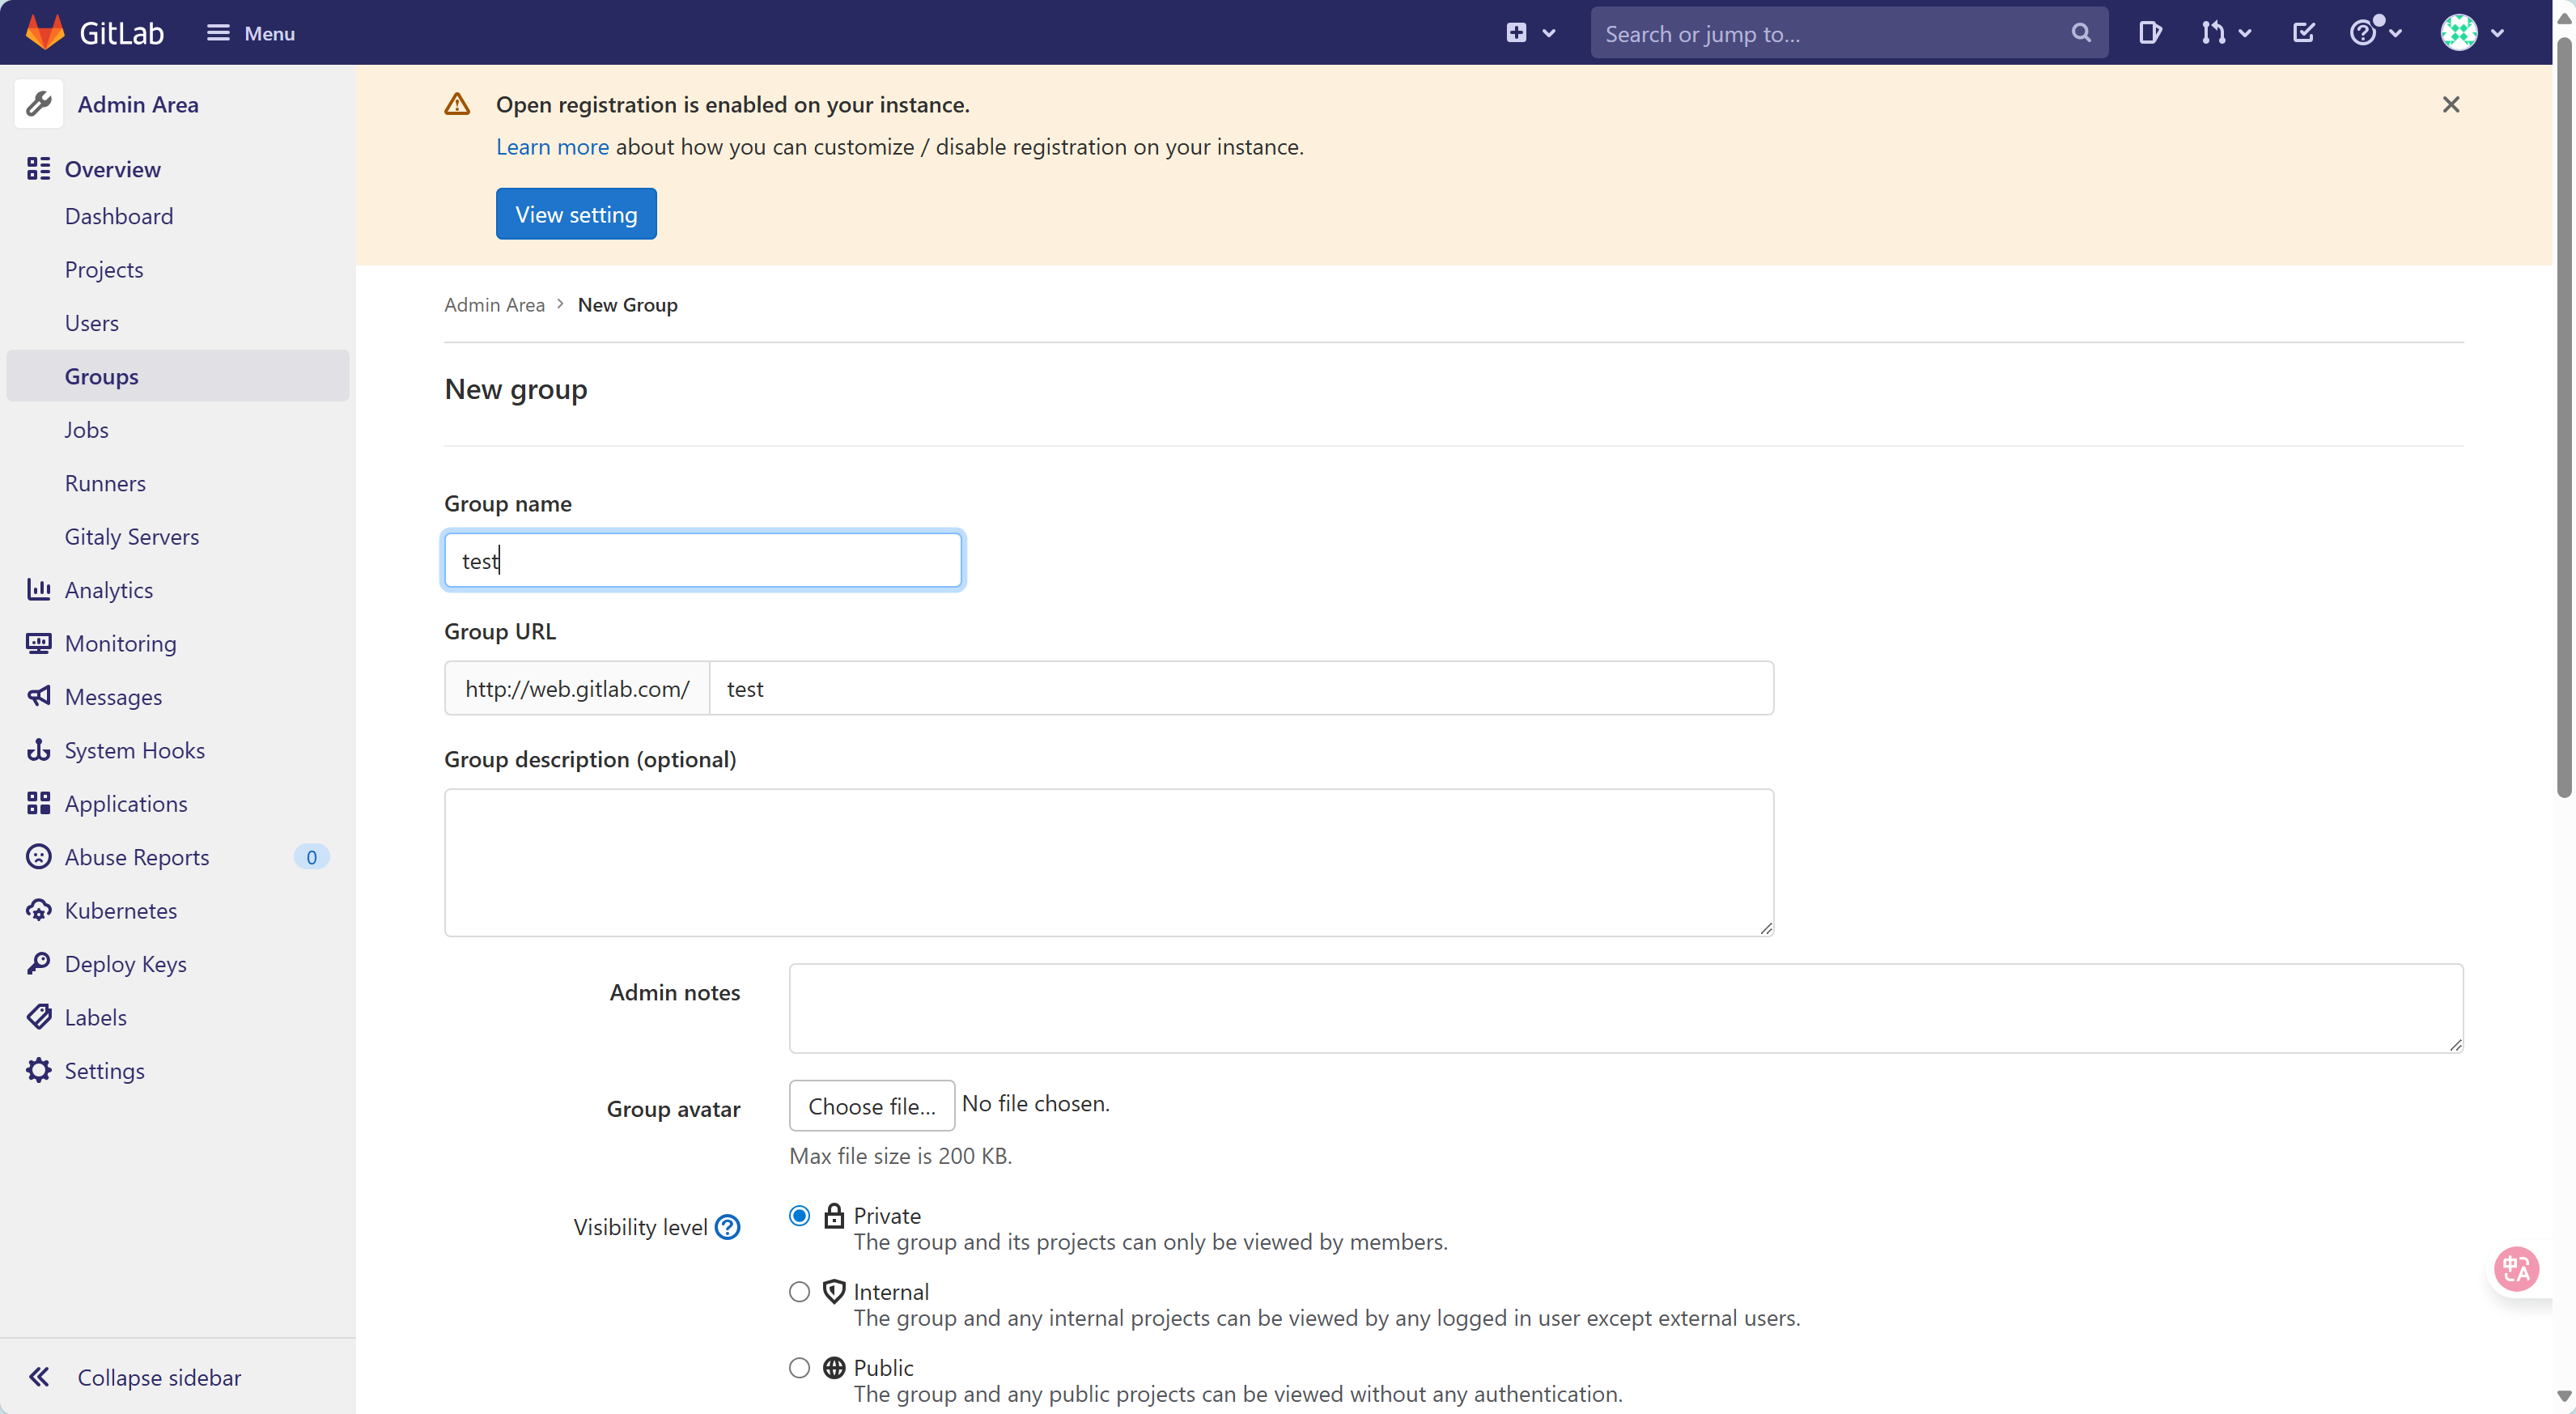Open the user avatar menu
Screen dimensions: 2576x1414
click(x=2458, y=33)
